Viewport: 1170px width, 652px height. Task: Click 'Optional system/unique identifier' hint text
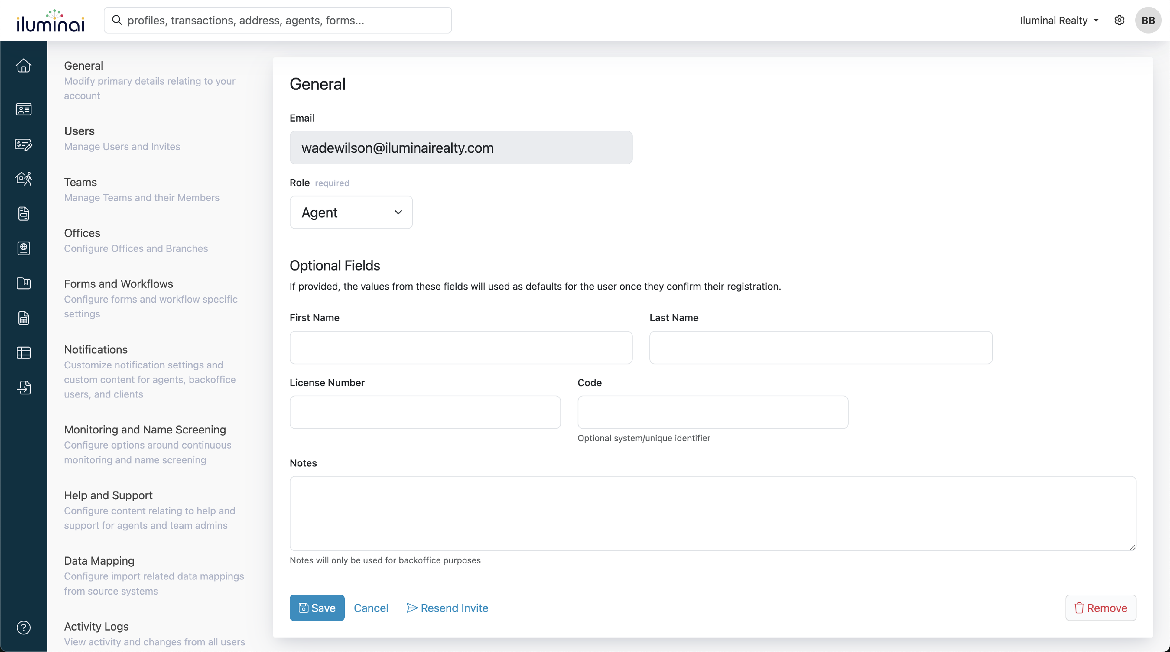pos(643,438)
